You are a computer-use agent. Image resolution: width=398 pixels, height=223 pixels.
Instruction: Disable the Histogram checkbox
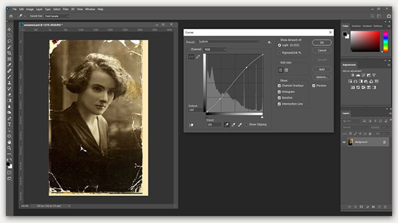(x=280, y=92)
